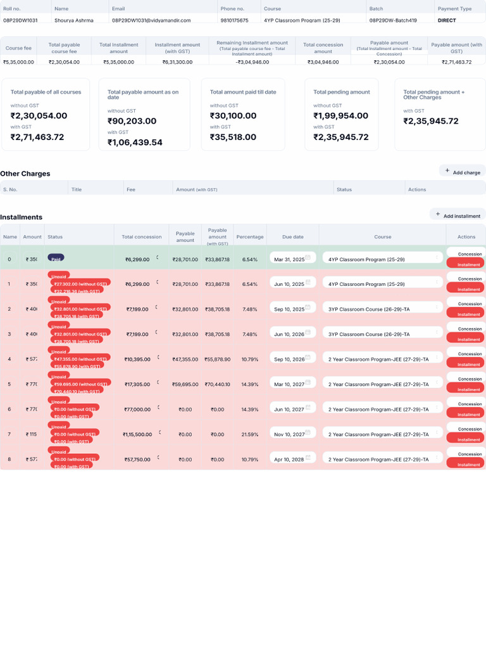Click the Paid status badge
The height and width of the screenshot is (649, 486).
[x=56, y=258]
